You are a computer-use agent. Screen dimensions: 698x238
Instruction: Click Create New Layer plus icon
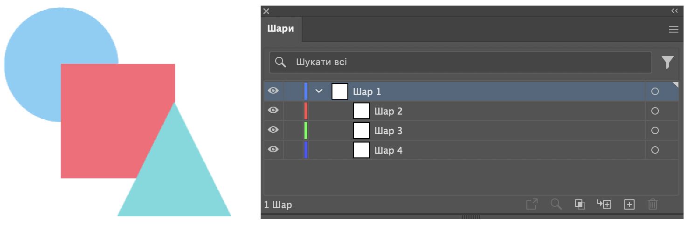629,204
